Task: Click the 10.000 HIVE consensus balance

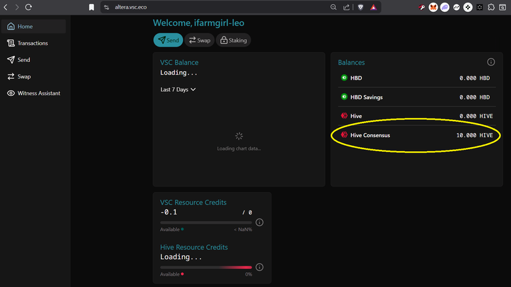Action: click(474, 135)
